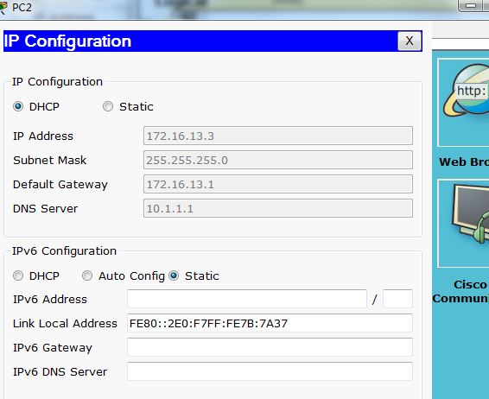The image size is (489, 399).
Task: Select the IPv4 DHCP radio button
Action: click(18, 106)
